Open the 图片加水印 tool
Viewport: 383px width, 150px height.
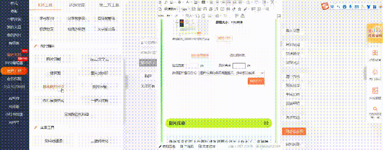[99, 73]
